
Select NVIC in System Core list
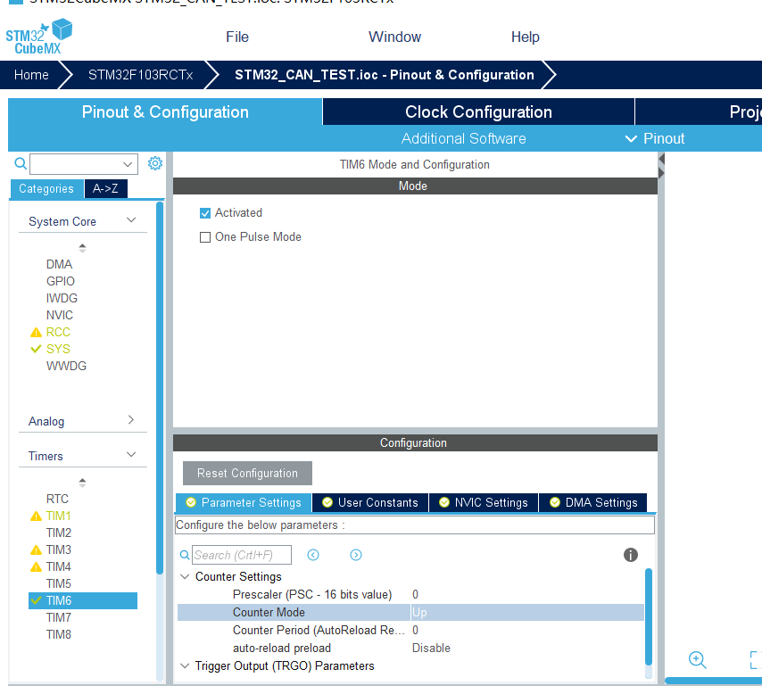[x=60, y=316]
